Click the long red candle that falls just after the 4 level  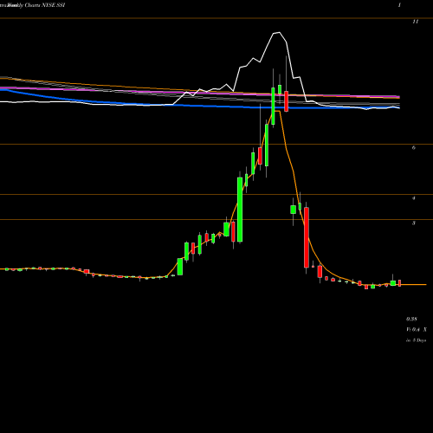[307, 237]
